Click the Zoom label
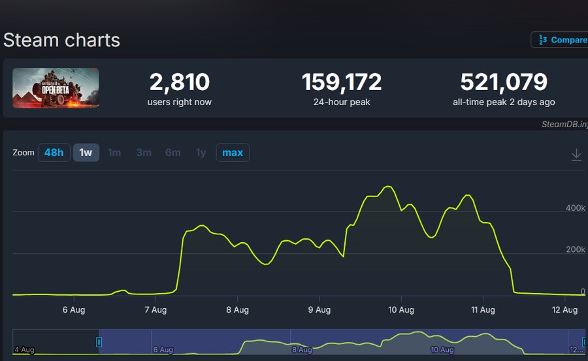The height and width of the screenshot is (361, 588). pos(24,153)
